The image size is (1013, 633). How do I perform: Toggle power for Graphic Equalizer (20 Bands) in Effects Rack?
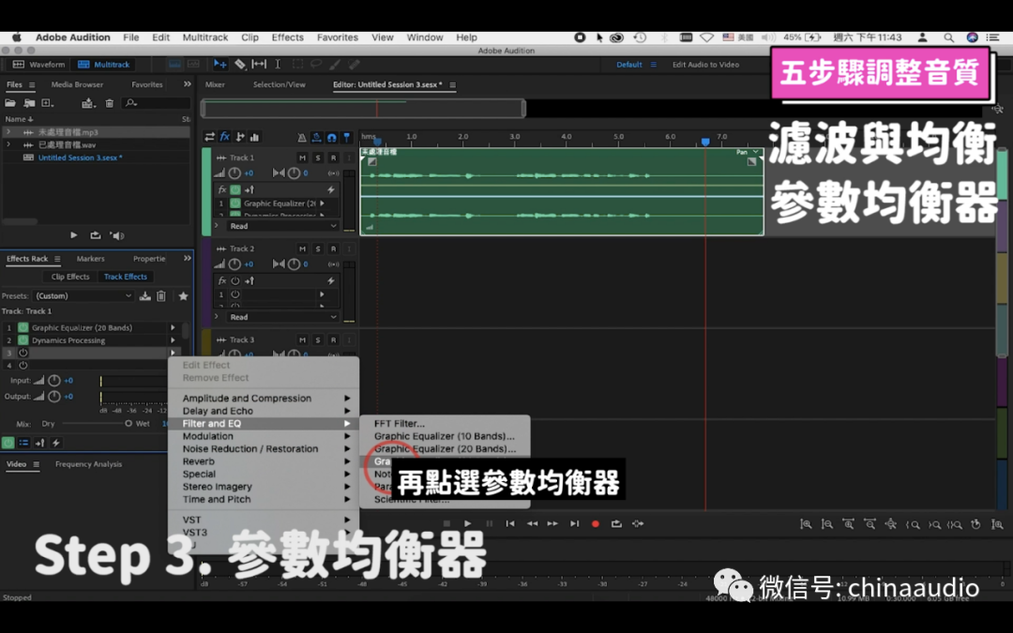click(23, 327)
